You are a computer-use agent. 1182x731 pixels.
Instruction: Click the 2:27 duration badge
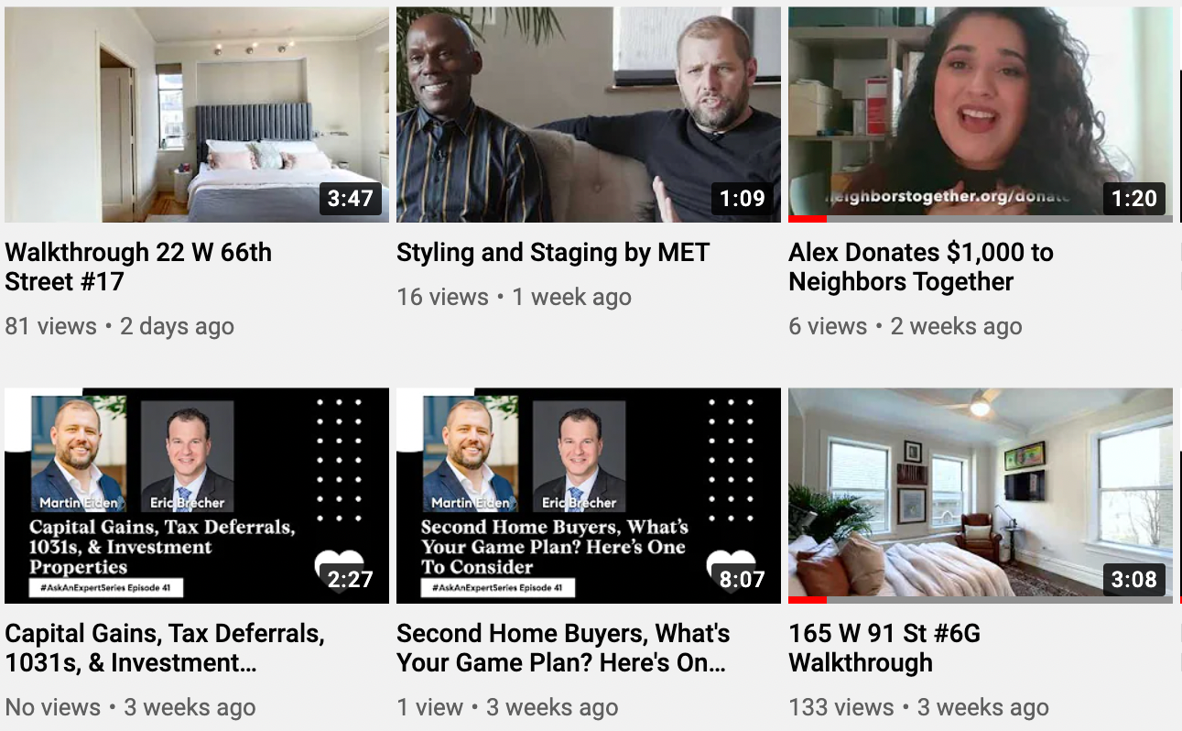(350, 579)
